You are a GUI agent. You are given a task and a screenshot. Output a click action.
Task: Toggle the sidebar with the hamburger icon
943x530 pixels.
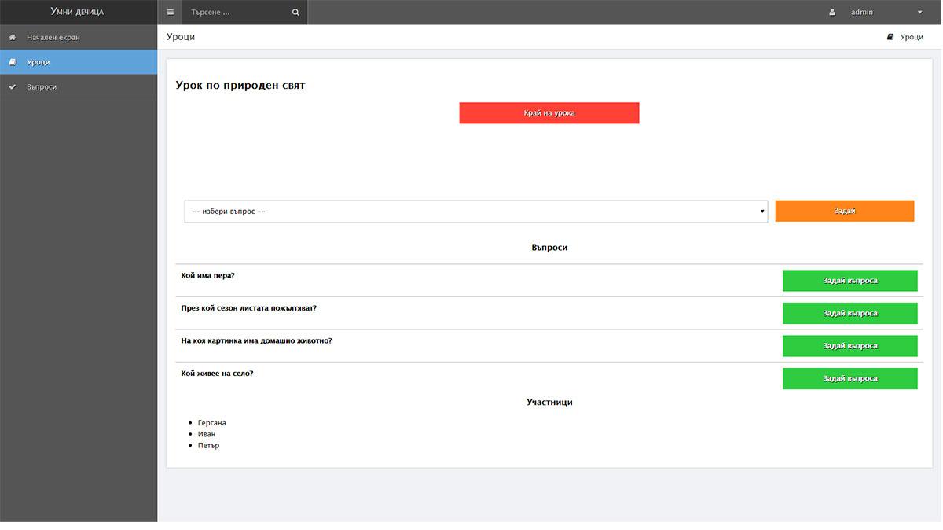[170, 13]
